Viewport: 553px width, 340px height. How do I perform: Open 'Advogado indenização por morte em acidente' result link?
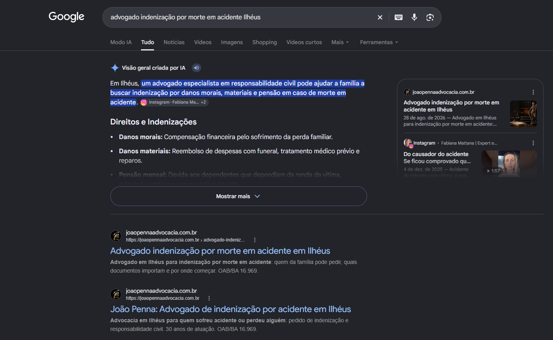click(220, 251)
